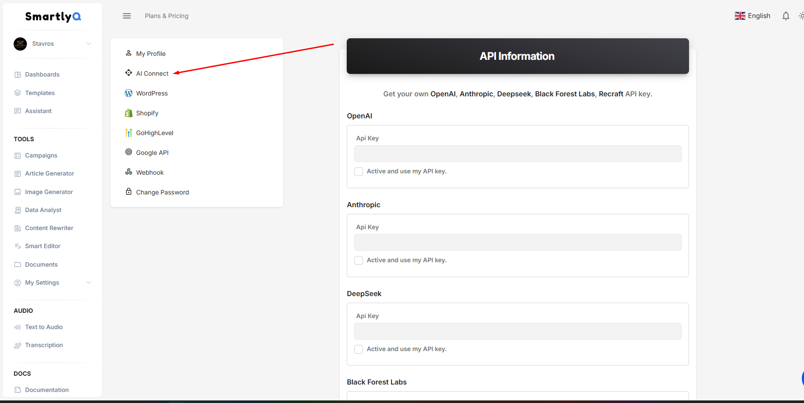
Task: Toggle the hamburger sidebar menu
Action: click(x=127, y=16)
